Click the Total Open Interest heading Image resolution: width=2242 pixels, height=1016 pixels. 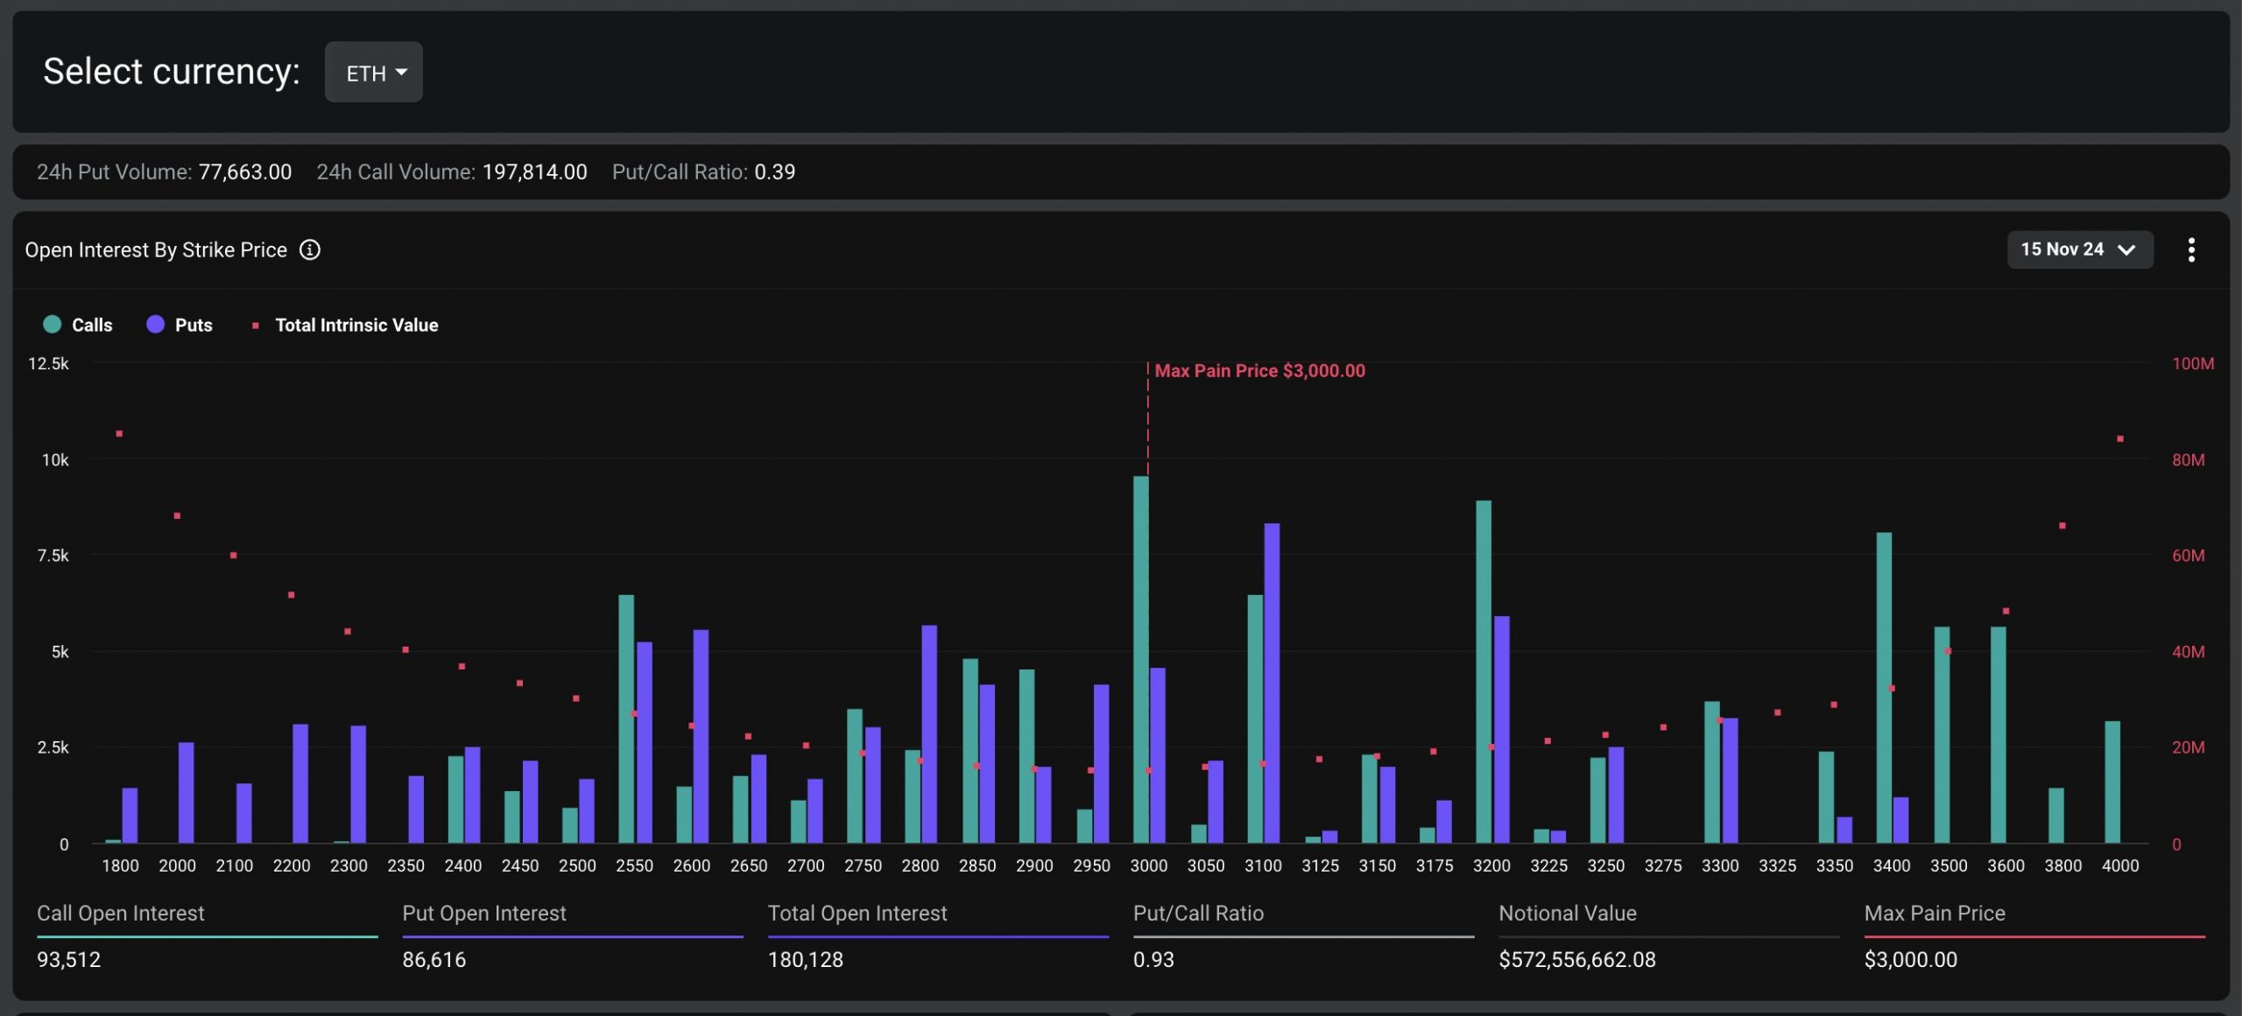coord(857,913)
